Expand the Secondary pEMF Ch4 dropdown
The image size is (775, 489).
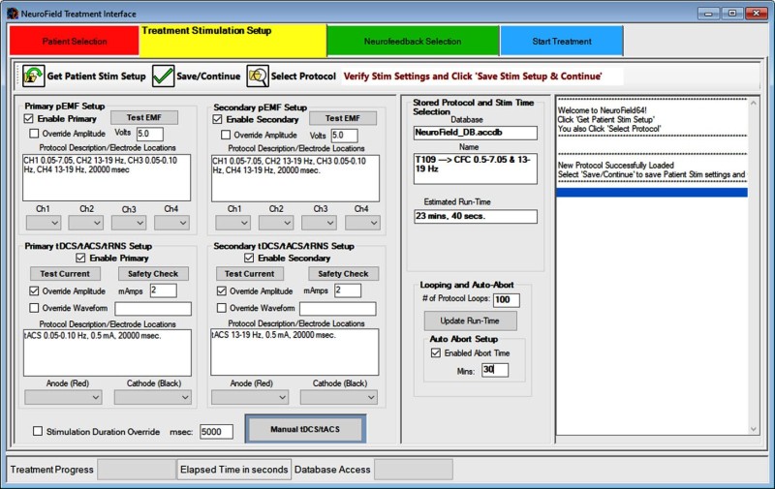(362, 223)
